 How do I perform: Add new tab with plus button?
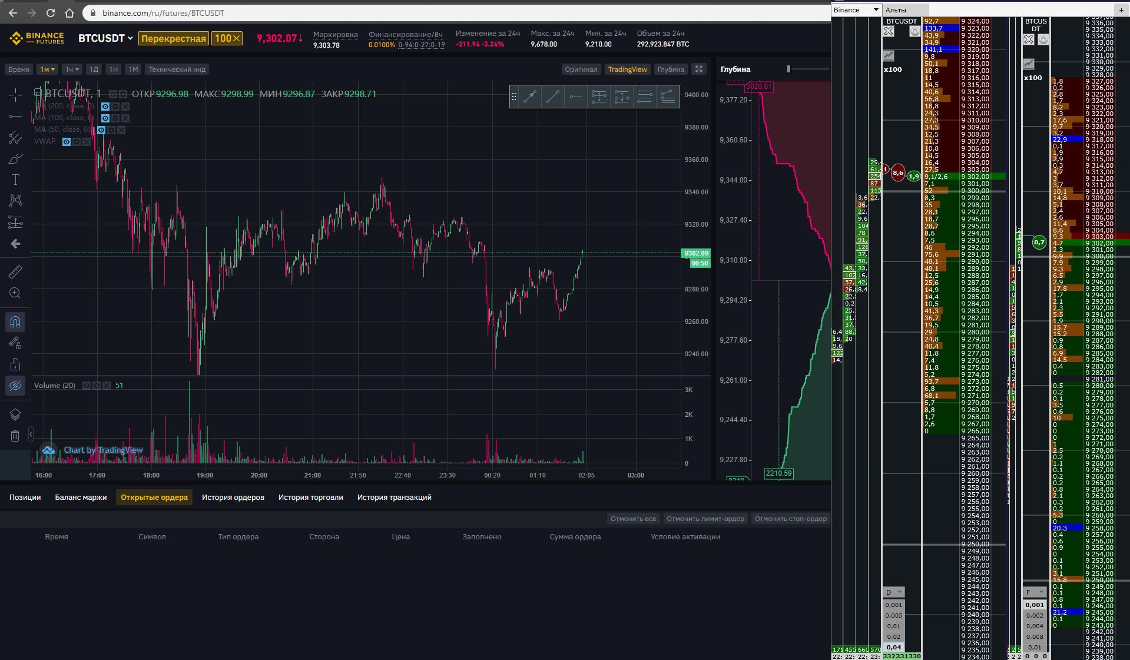point(1121,10)
